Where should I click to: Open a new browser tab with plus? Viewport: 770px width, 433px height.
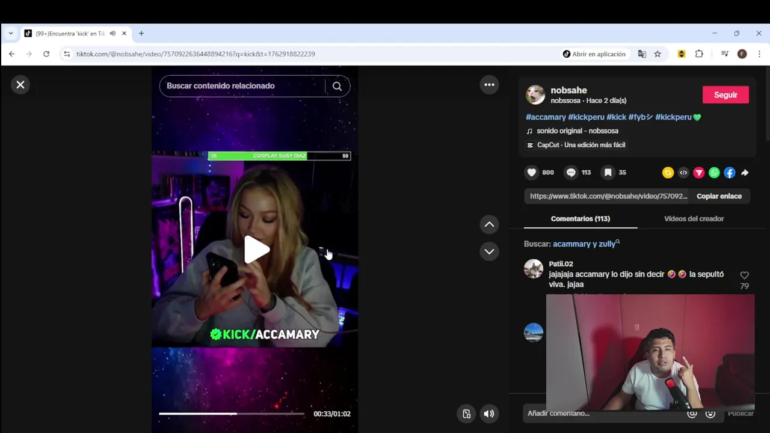click(x=141, y=34)
